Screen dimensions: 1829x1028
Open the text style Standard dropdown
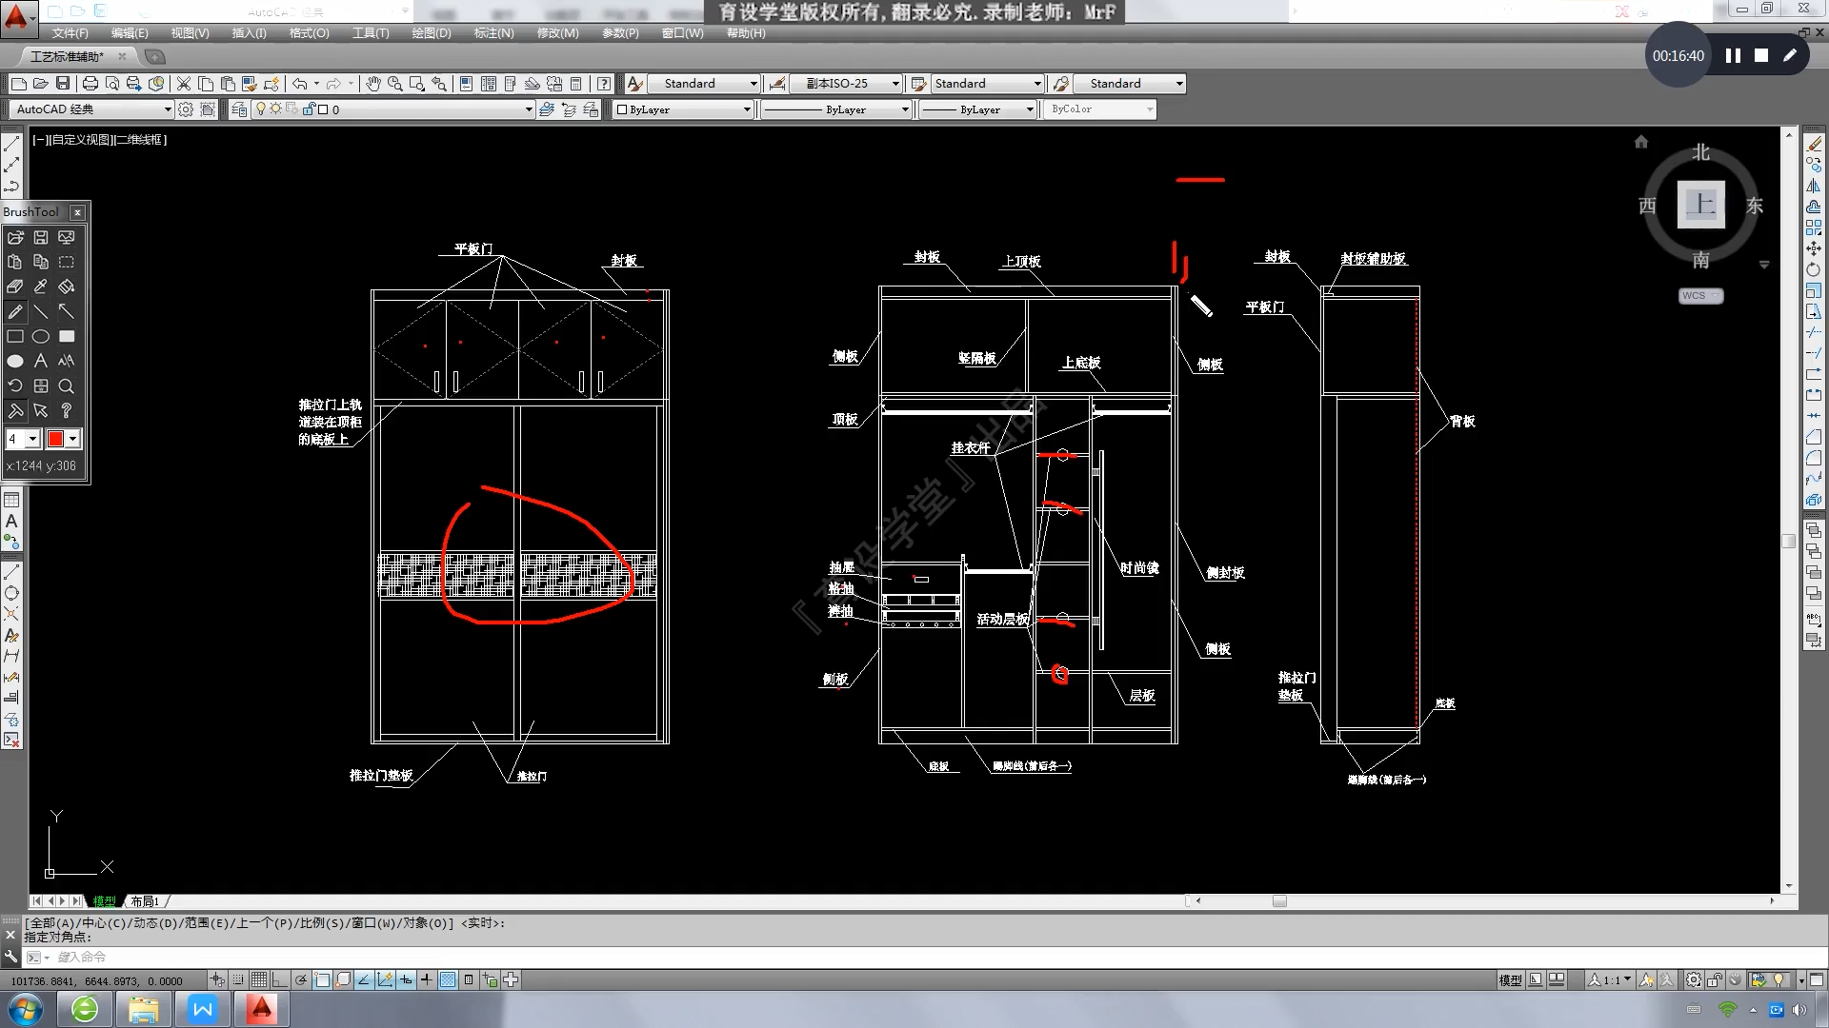pos(704,84)
